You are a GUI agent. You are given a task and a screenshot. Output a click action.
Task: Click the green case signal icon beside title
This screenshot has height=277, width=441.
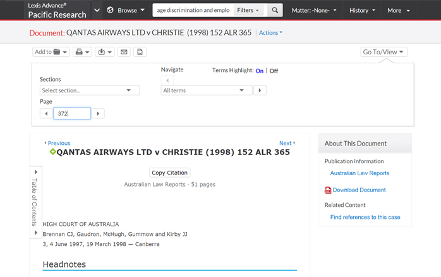[x=52, y=152]
